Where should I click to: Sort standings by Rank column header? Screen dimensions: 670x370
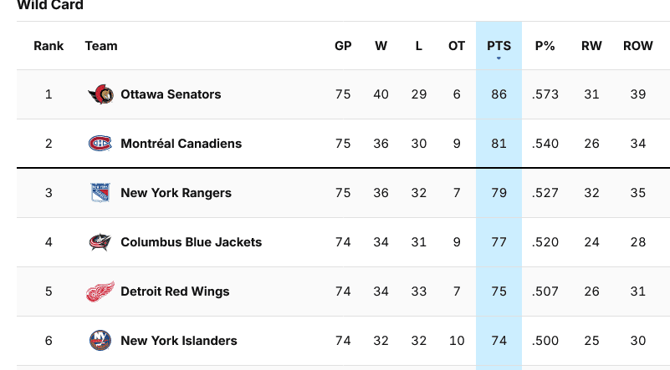[49, 46]
